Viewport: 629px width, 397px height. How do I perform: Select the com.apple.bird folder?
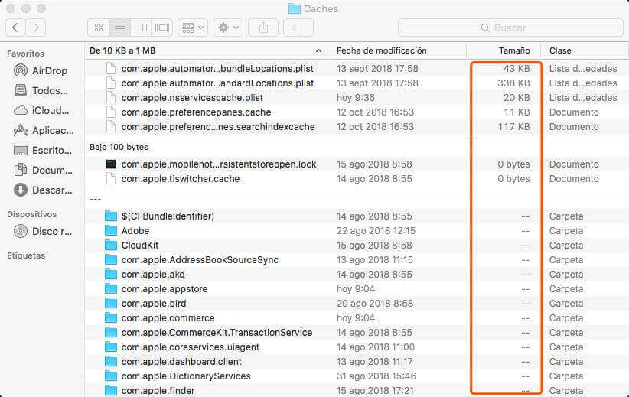(154, 304)
